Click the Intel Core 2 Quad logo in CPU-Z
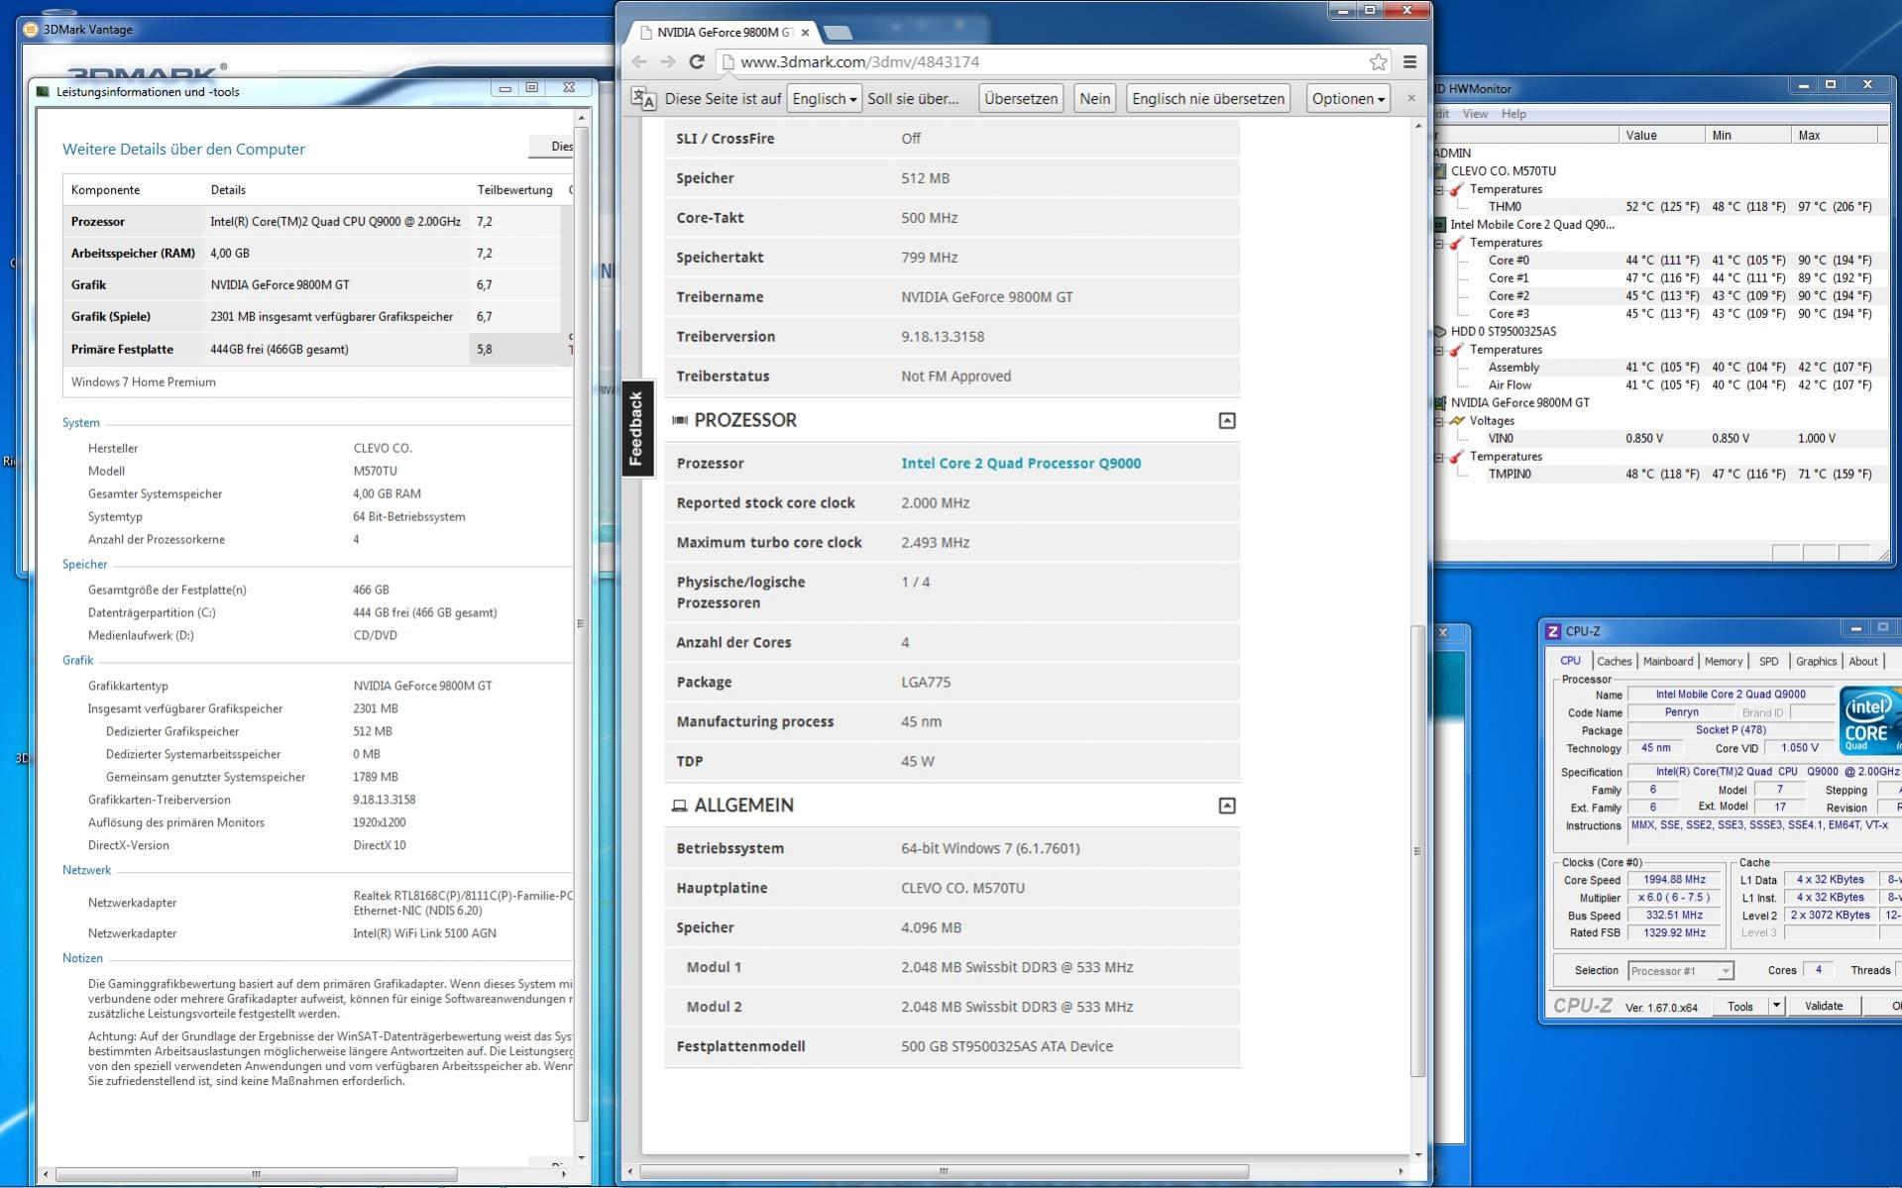The image size is (1902, 1188). [x=1870, y=719]
